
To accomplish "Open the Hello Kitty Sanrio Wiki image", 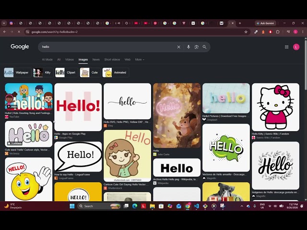I will pos(275,107).
